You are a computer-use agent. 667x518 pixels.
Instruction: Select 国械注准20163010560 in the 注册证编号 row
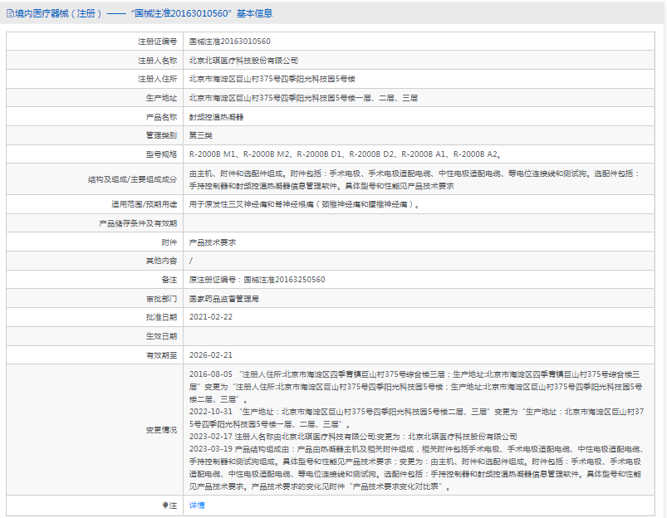[230, 42]
